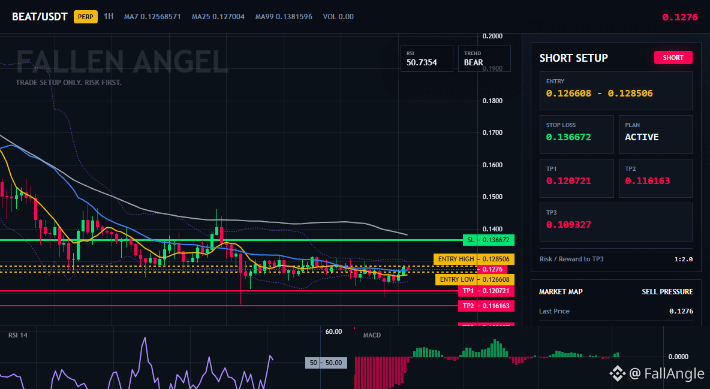Click the SHORT SETUP heading

click(x=573, y=58)
